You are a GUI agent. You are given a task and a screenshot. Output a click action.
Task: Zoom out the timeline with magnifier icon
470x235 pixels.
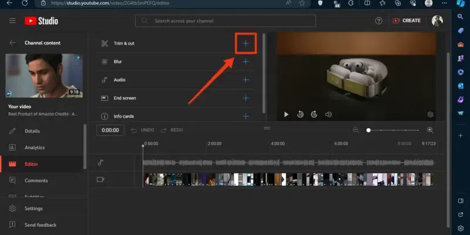click(356, 130)
